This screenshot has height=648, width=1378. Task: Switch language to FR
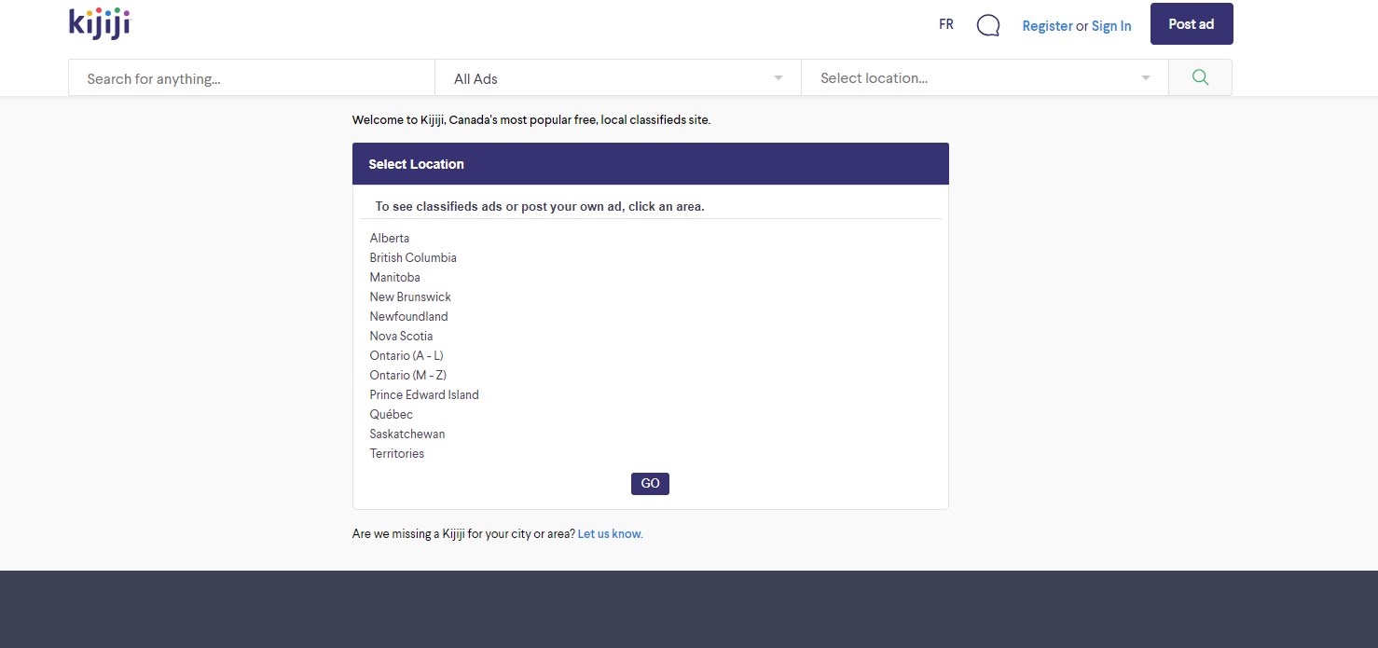pos(945,25)
